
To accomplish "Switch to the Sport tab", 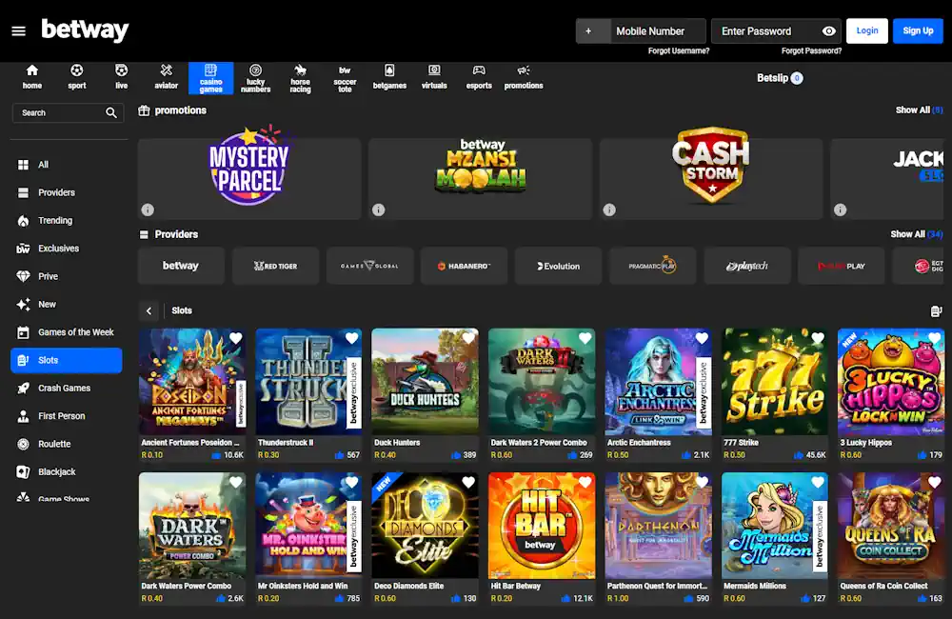I will [76, 76].
